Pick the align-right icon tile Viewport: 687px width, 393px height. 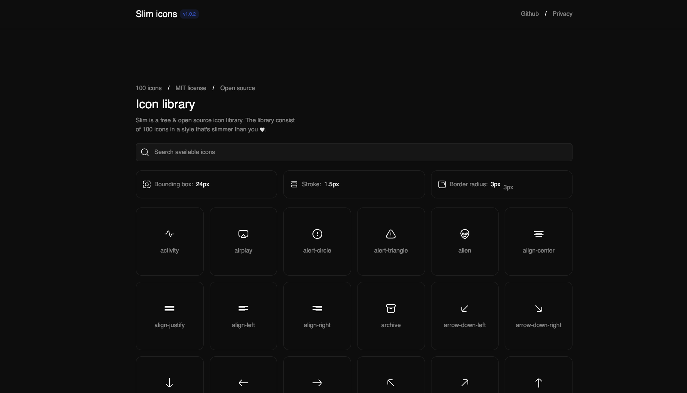317,316
